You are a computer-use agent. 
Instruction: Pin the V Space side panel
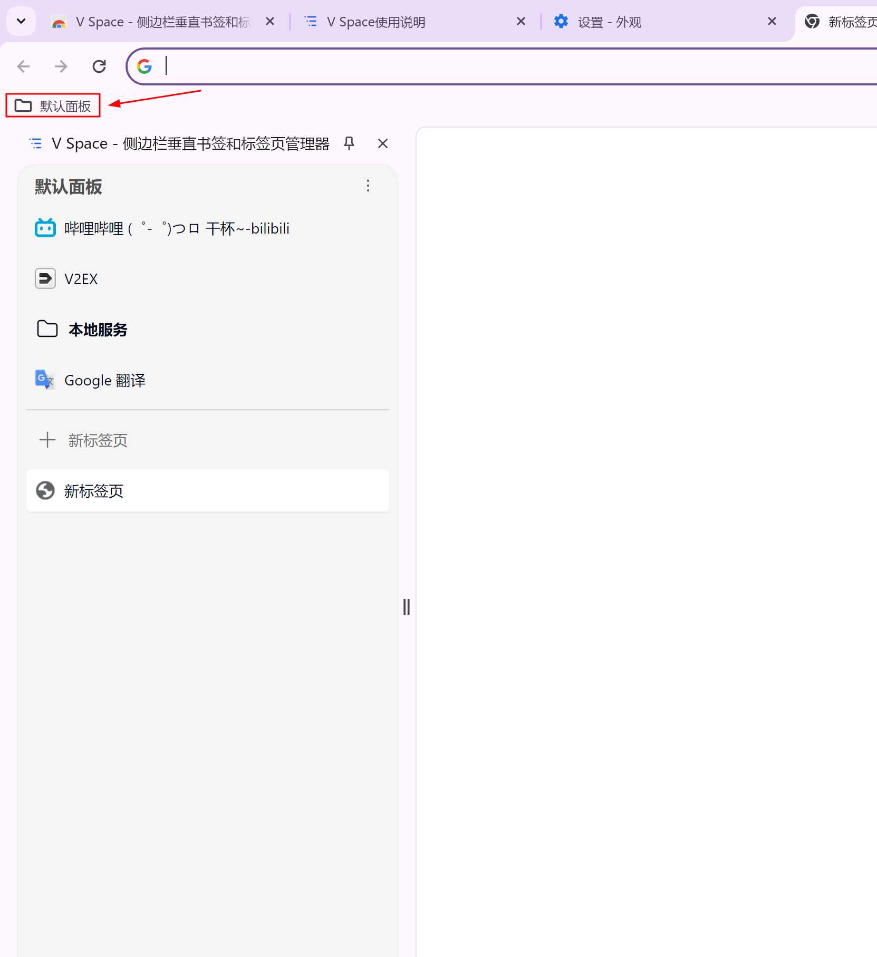pyautogui.click(x=349, y=143)
